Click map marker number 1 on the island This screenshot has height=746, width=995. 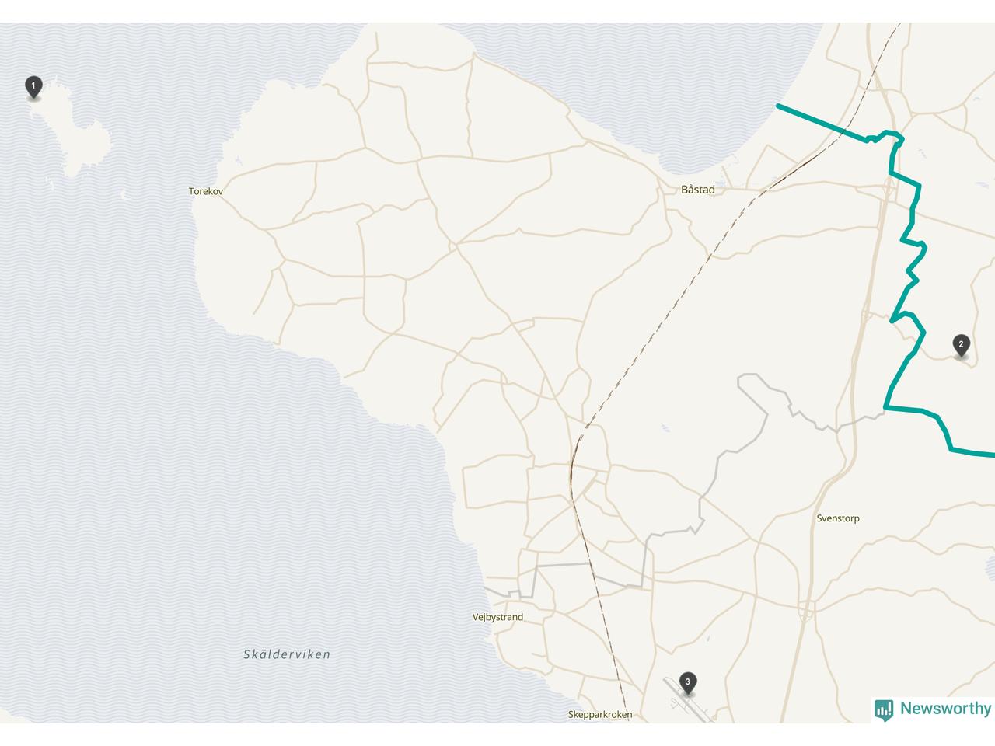(x=33, y=87)
